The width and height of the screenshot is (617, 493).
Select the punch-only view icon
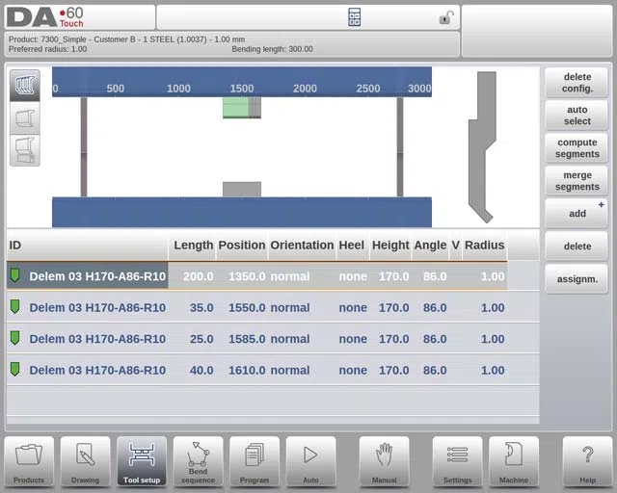pyautogui.click(x=25, y=118)
